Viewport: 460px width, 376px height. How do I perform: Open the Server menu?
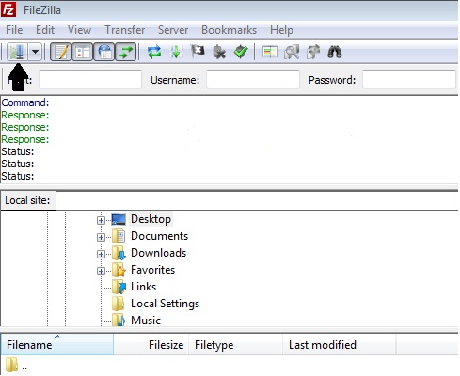[173, 30]
